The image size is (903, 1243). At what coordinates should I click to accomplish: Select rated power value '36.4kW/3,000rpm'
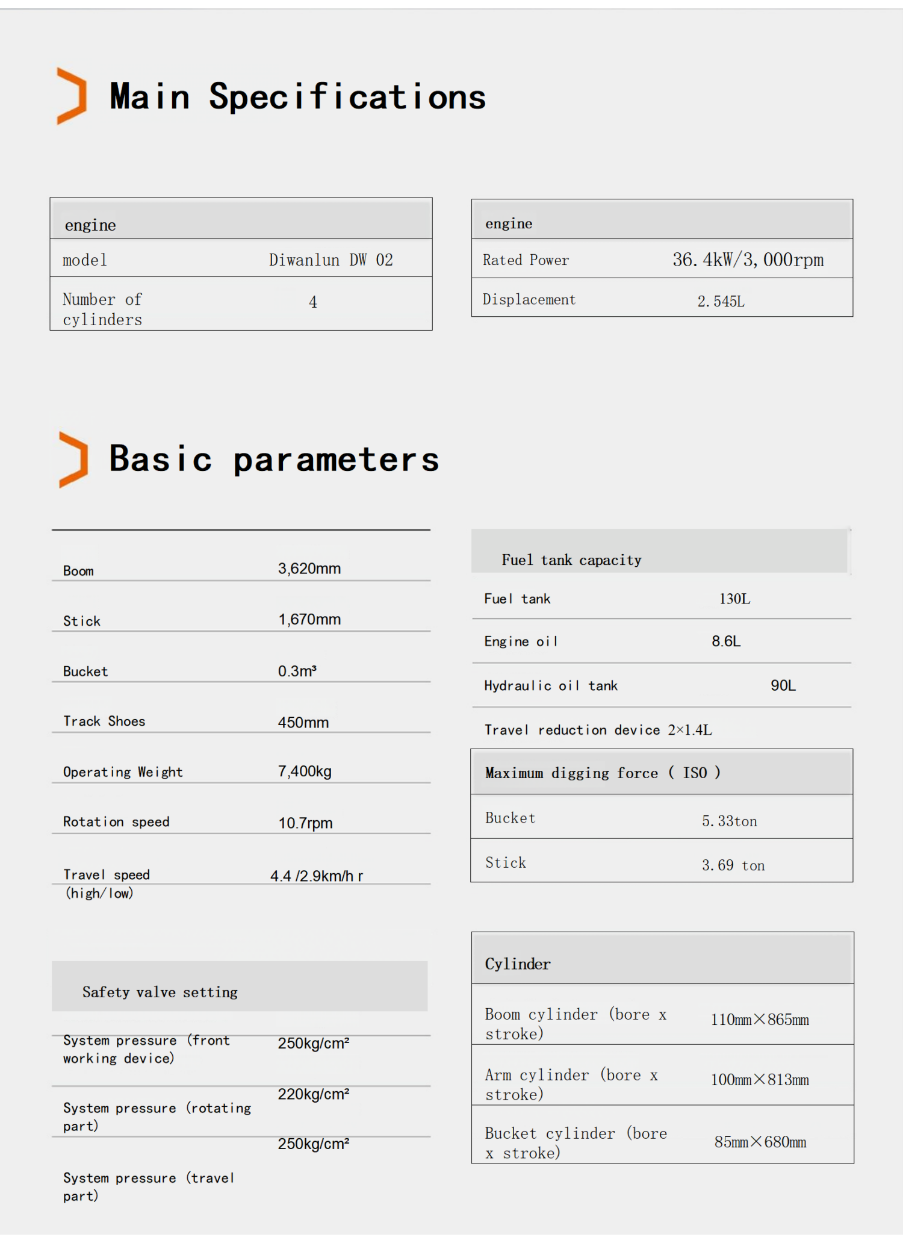(748, 260)
